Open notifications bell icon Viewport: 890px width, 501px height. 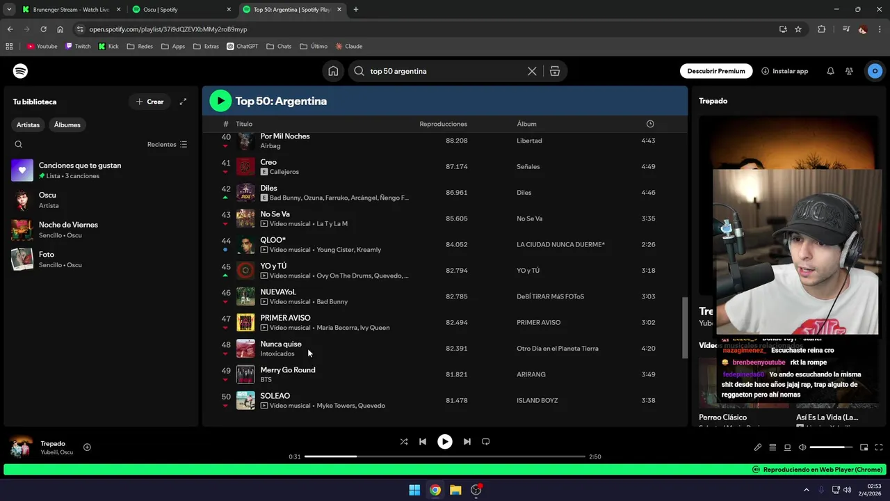pyautogui.click(x=830, y=71)
